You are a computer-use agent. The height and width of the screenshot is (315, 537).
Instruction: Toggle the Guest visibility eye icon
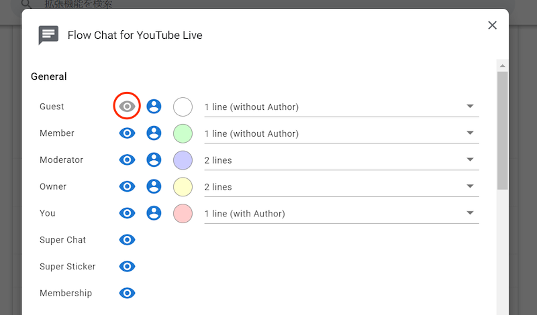(x=127, y=107)
